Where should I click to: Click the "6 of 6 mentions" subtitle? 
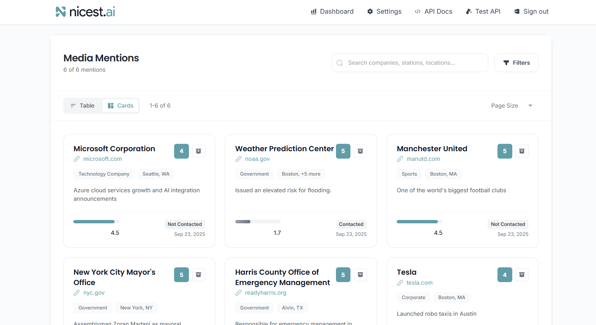click(x=84, y=70)
